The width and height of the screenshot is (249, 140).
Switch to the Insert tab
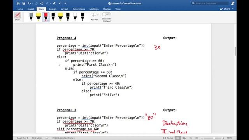(x=31, y=9)
